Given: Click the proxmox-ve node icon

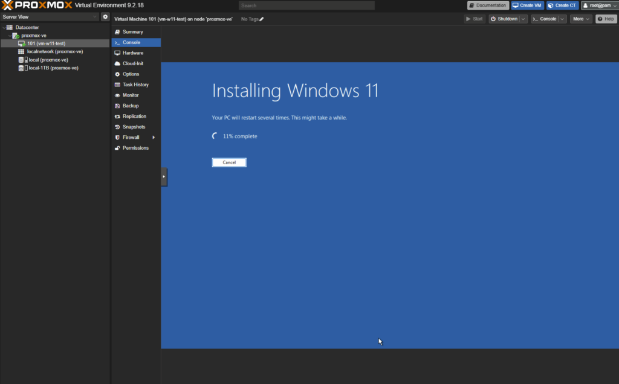Looking at the screenshot, I should coord(16,36).
